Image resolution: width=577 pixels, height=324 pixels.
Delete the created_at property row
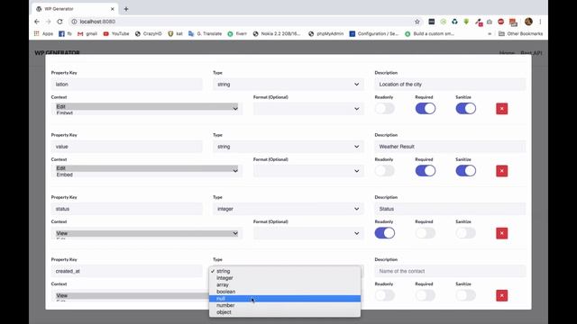(501, 295)
